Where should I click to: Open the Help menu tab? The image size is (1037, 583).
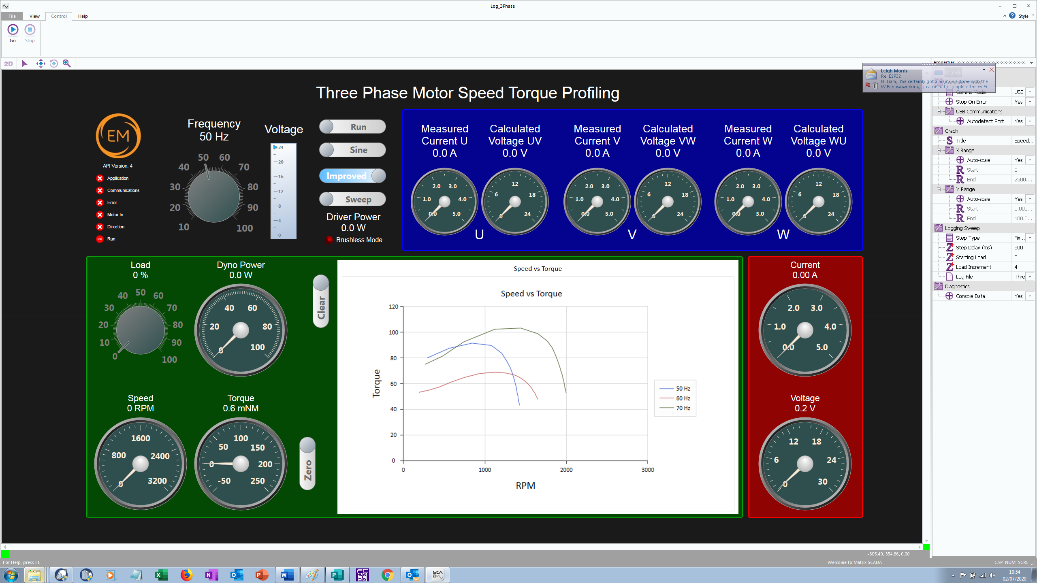[83, 16]
